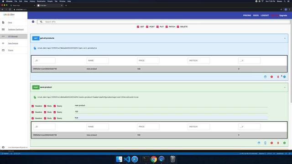292x164 pixels.
Task: Run the save-product request green icon
Action: coord(284,143)
